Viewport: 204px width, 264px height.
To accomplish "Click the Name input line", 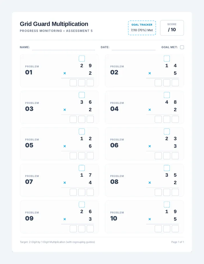I will coord(63,48).
